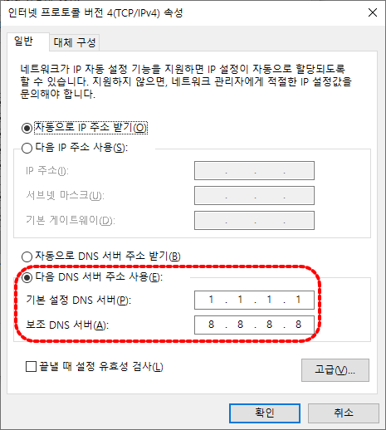This screenshot has width=386, height=430.
Task: Open the 대체 구성 tab
Action: (75, 42)
